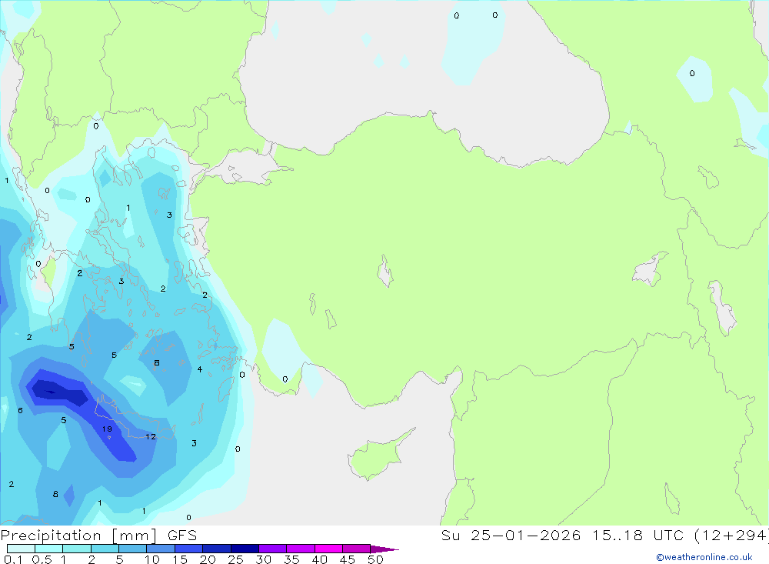The image size is (769, 564).
Task: Pick the 45–50 mm legend color swatch
Action: click(x=356, y=549)
